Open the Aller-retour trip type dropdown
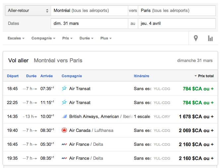 pos(28,11)
